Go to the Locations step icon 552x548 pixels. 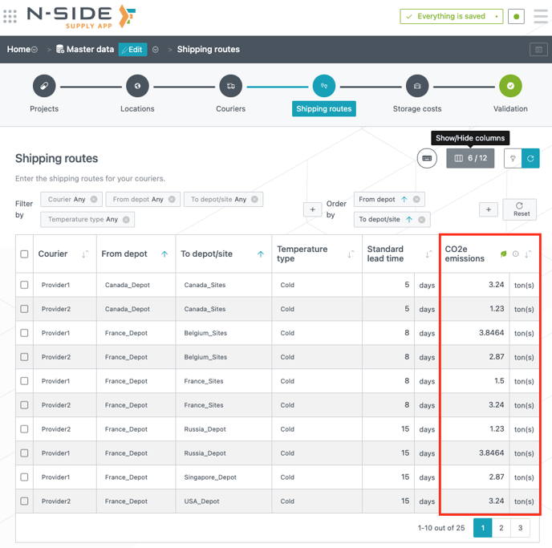point(137,86)
